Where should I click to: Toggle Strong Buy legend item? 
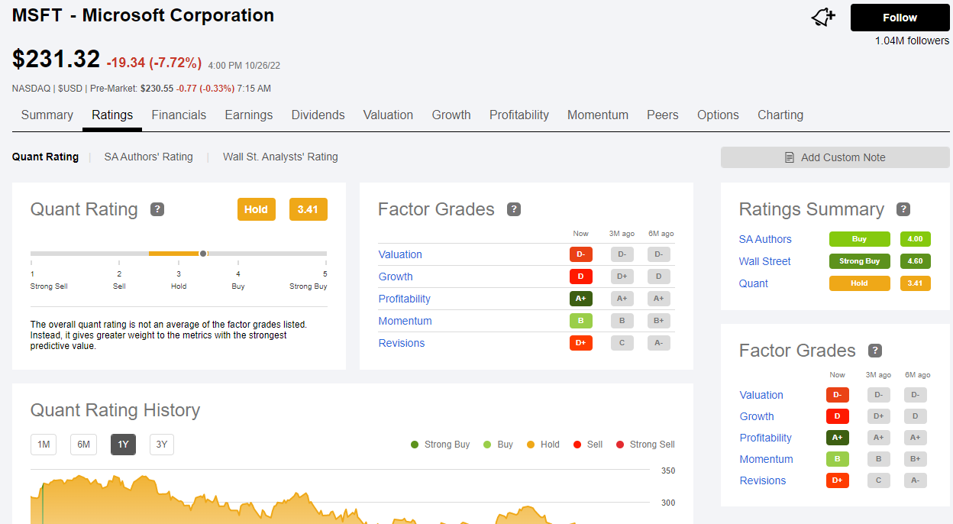(x=441, y=445)
